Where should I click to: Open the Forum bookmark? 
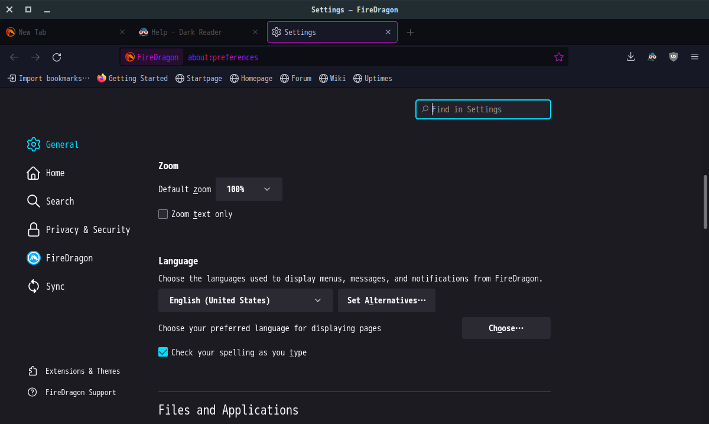(295, 78)
